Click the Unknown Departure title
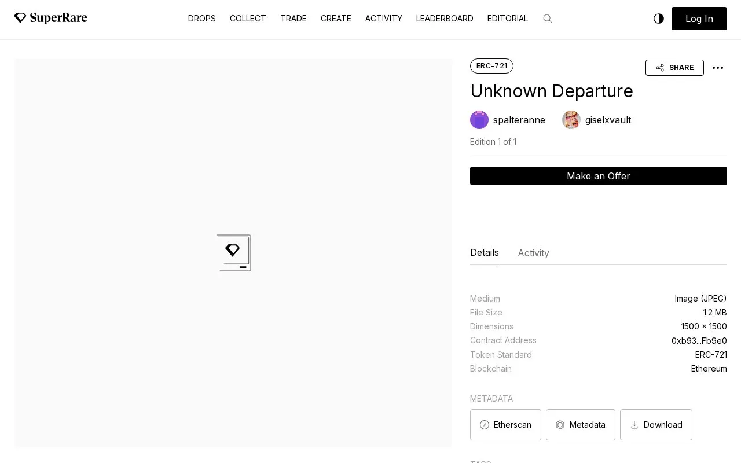This screenshot has width=741, height=463. (x=552, y=91)
